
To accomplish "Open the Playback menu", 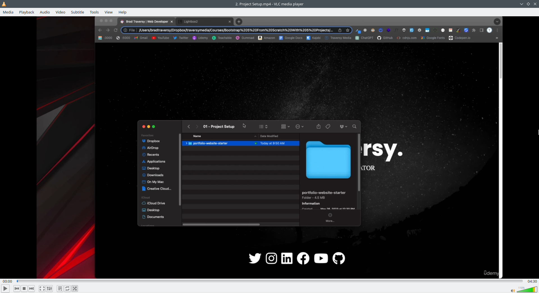I will pyautogui.click(x=27, y=12).
